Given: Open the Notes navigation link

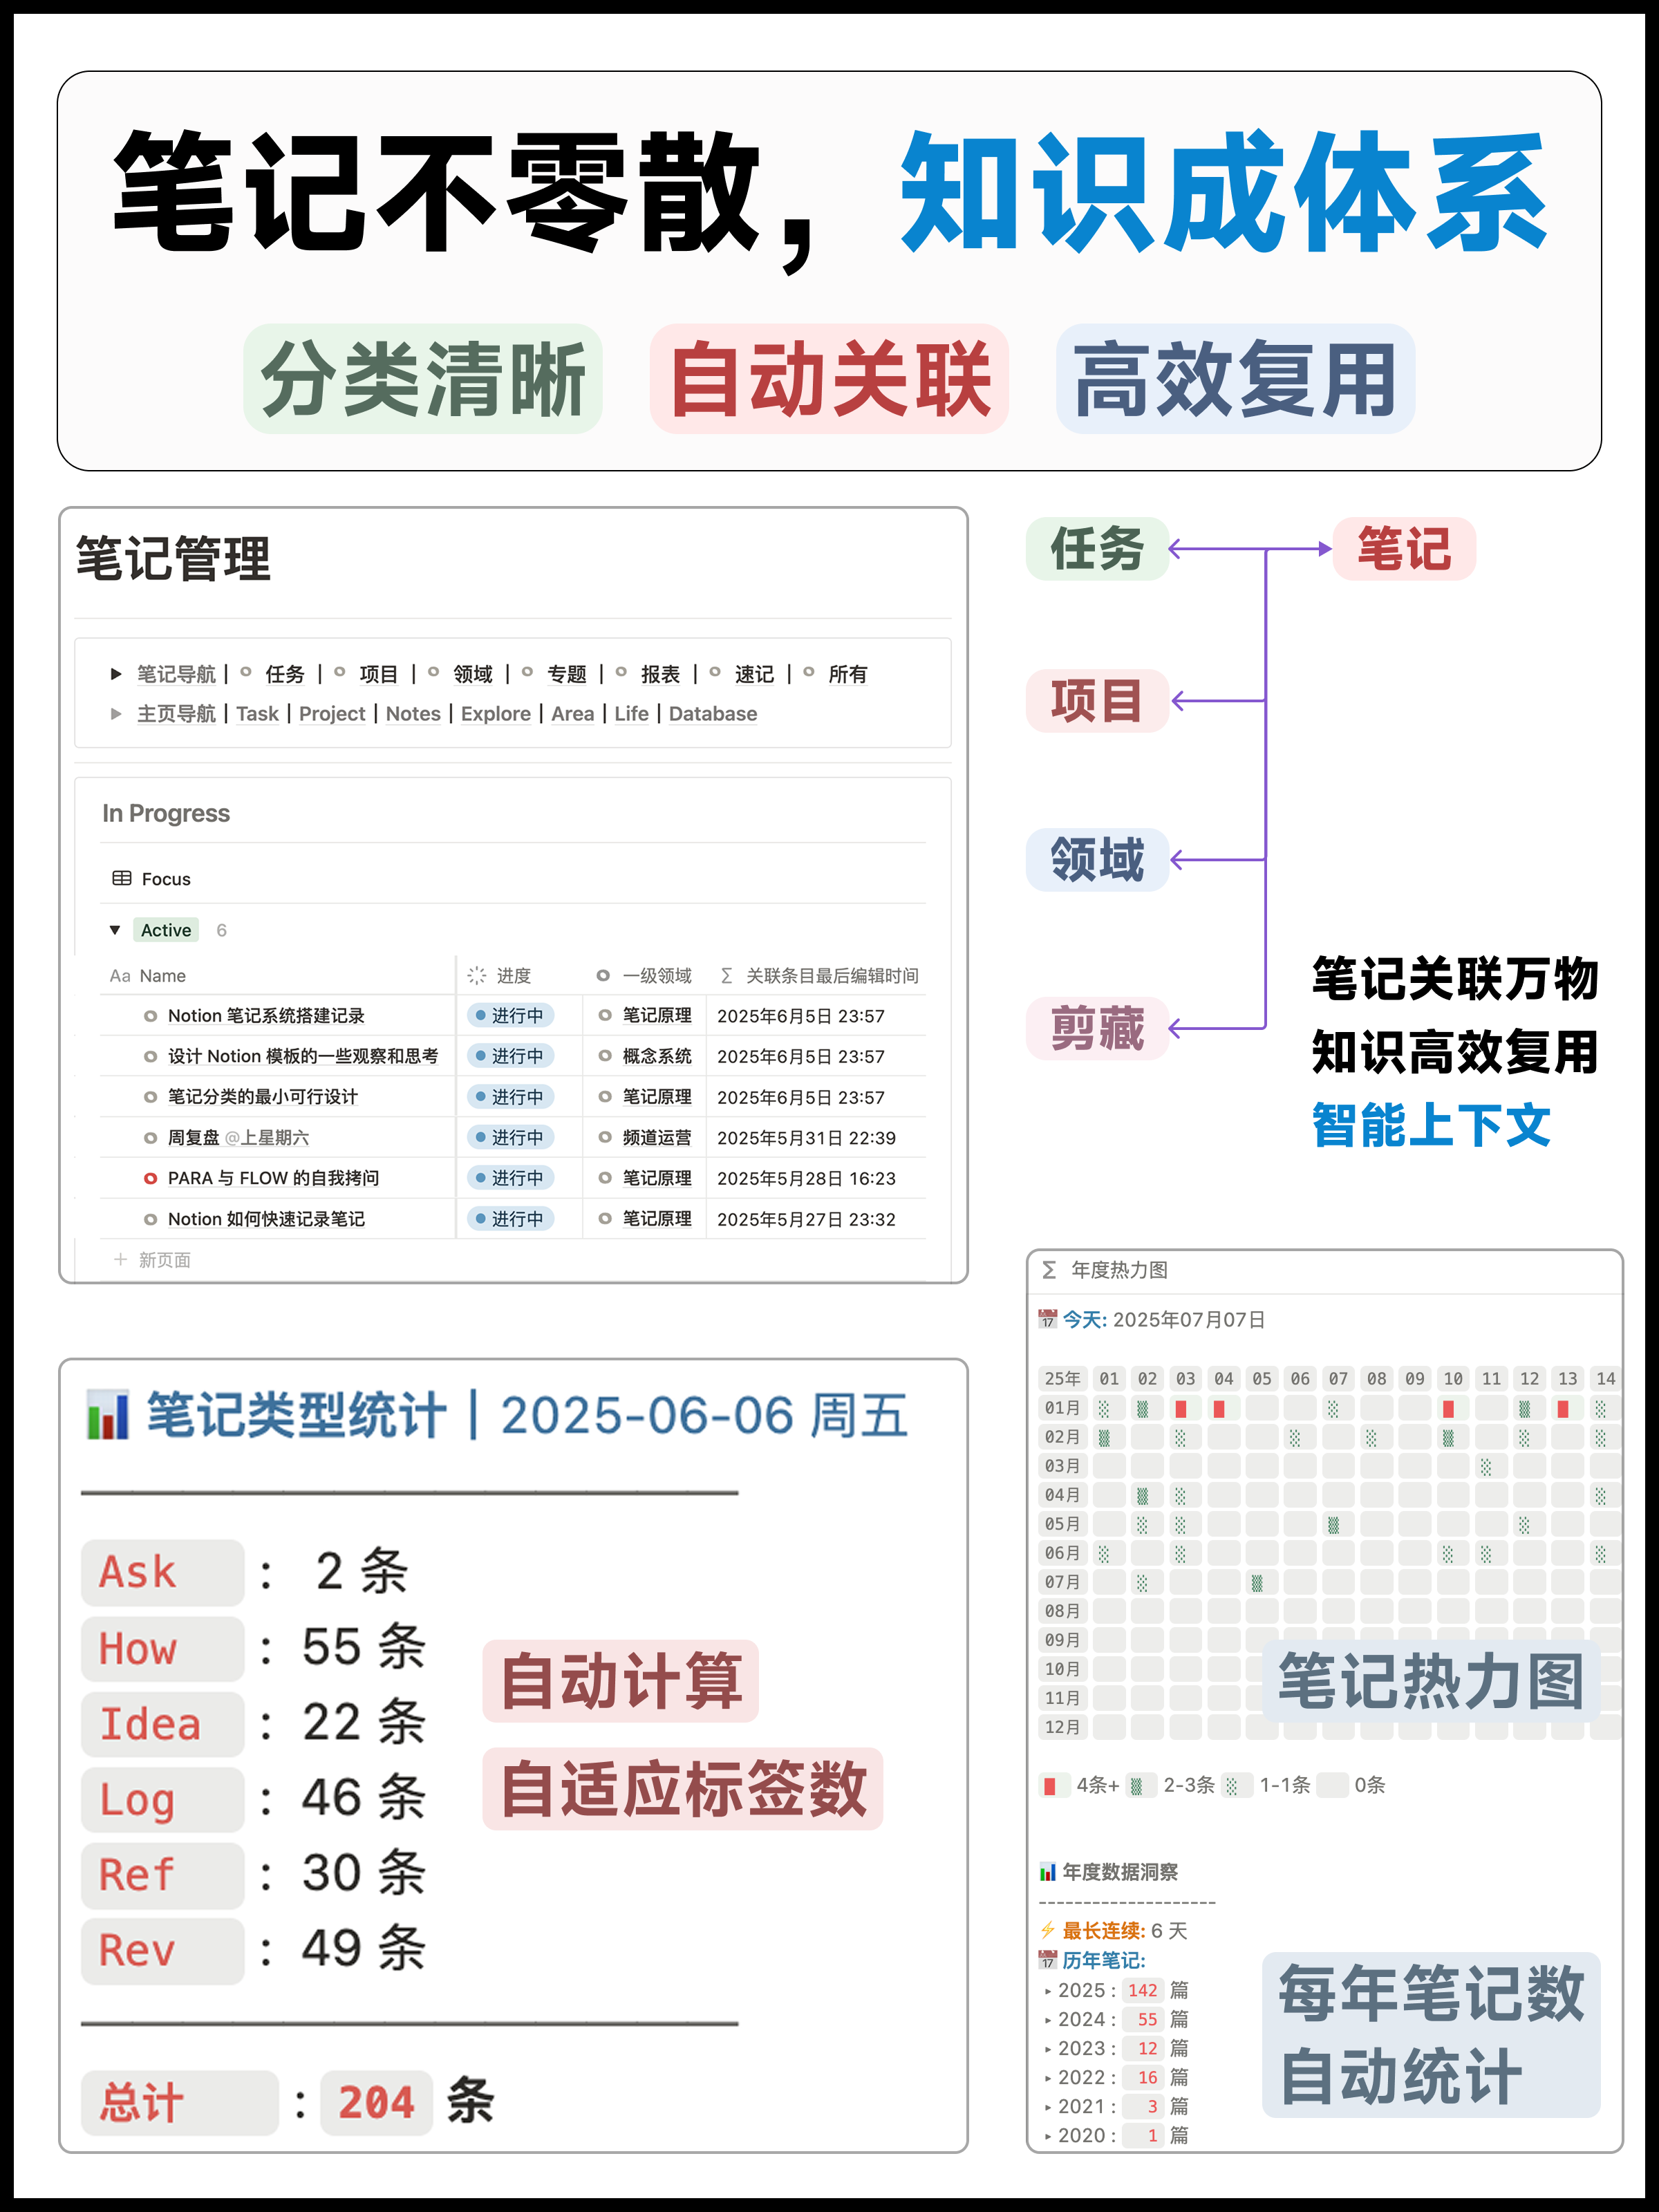Looking at the screenshot, I should click(413, 714).
